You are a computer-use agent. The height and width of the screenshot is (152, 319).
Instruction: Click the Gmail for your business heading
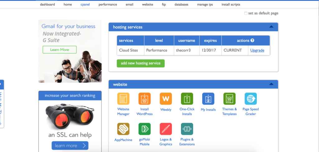pos(68,26)
